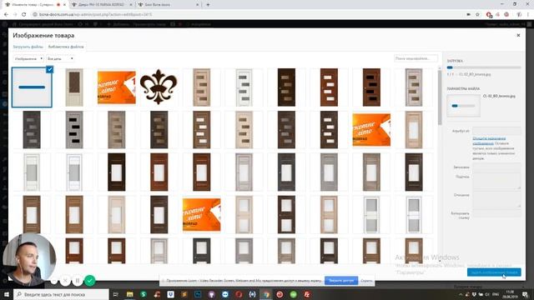Open Opera browser from the taskbar

239,294
